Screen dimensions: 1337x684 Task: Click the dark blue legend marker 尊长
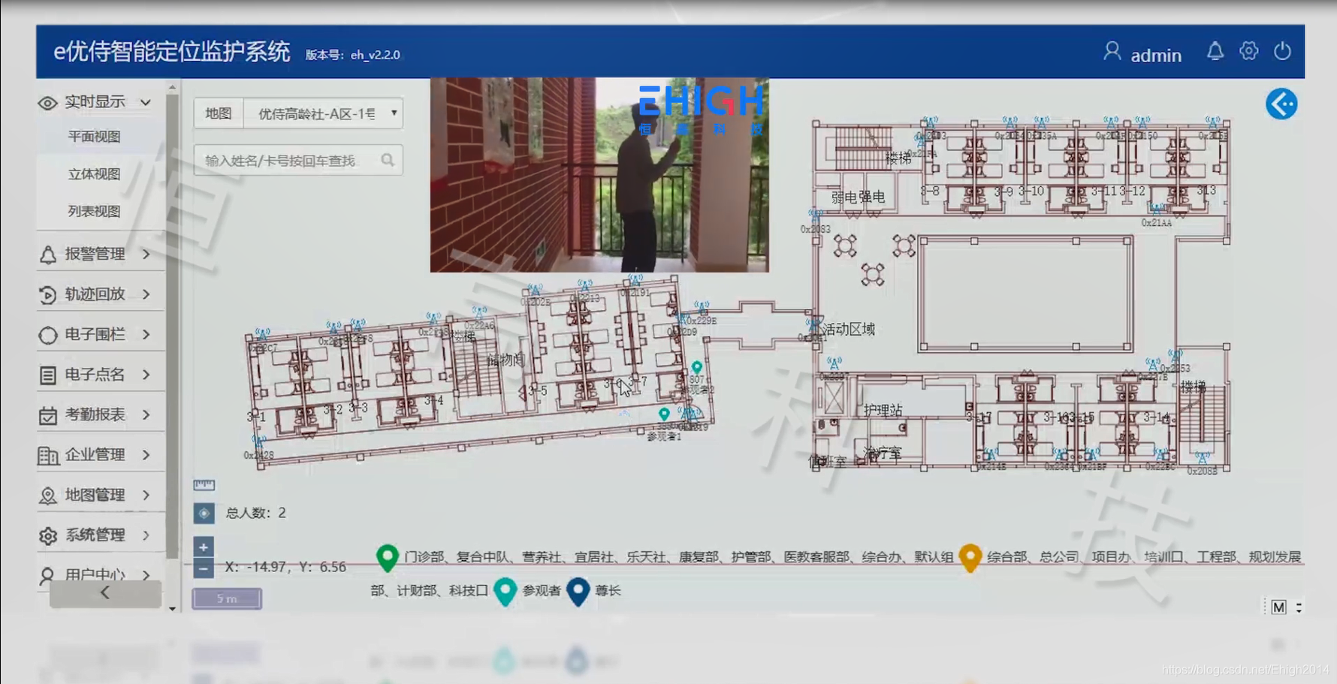pyautogui.click(x=578, y=592)
